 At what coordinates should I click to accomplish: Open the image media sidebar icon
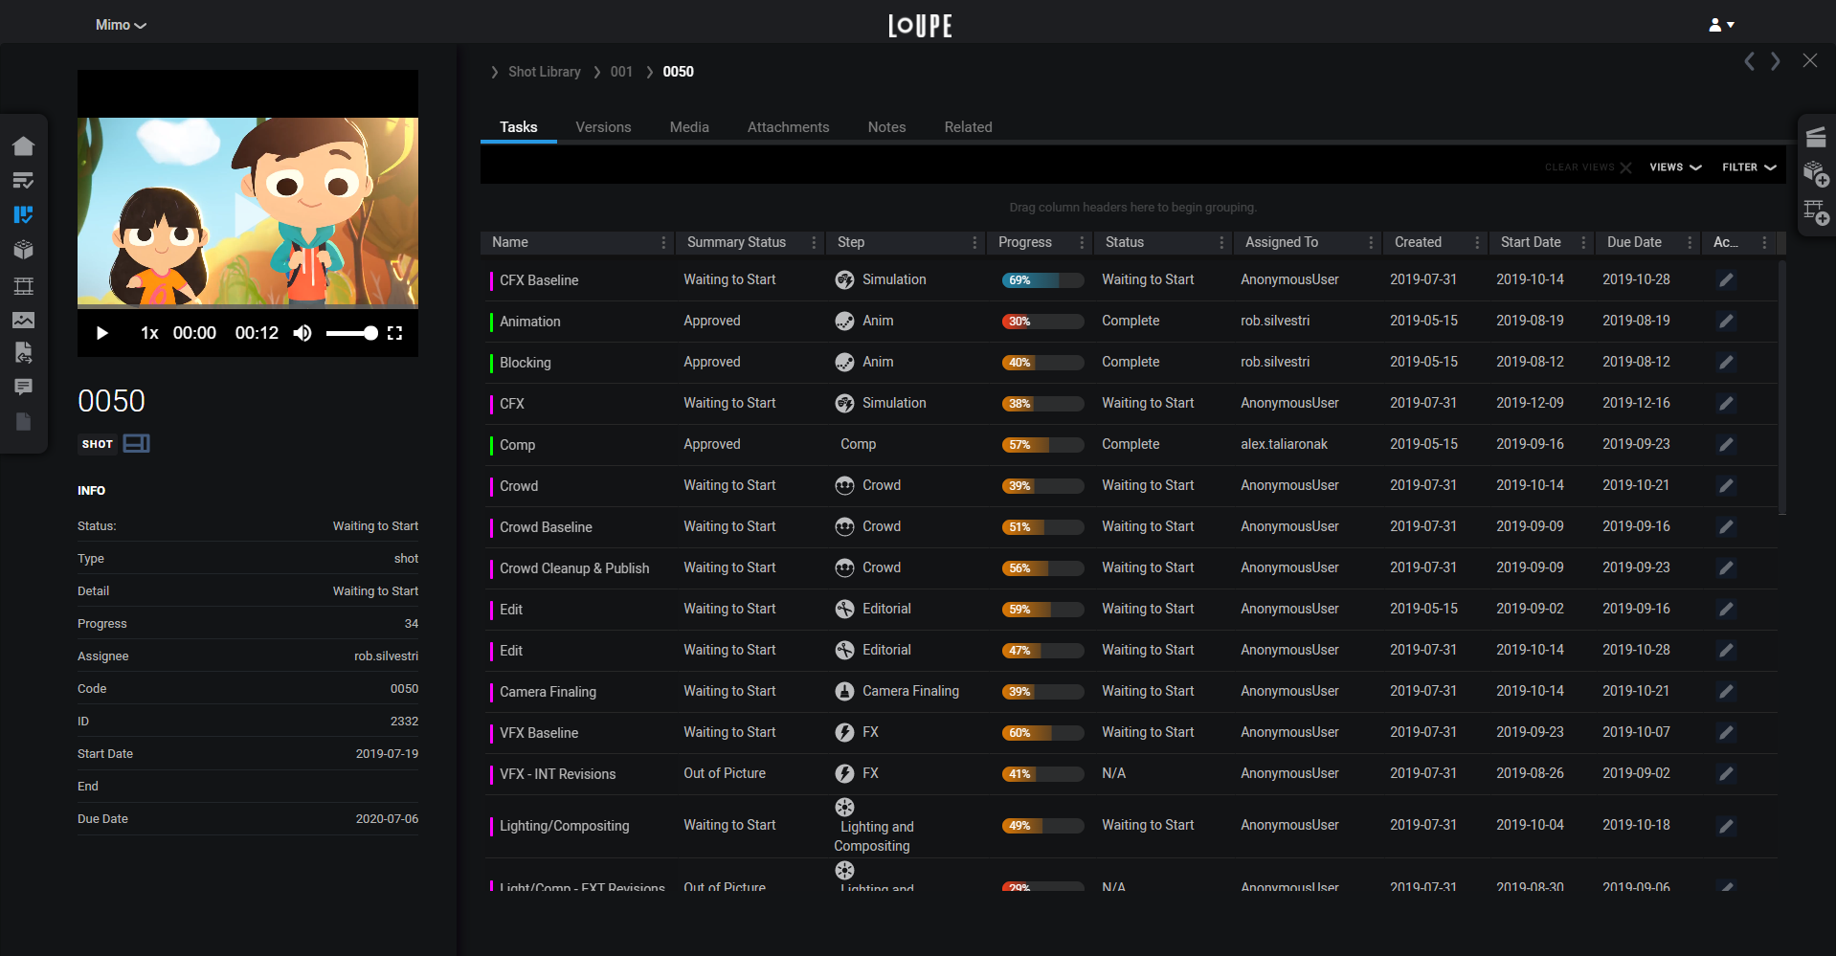click(x=24, y=320)
